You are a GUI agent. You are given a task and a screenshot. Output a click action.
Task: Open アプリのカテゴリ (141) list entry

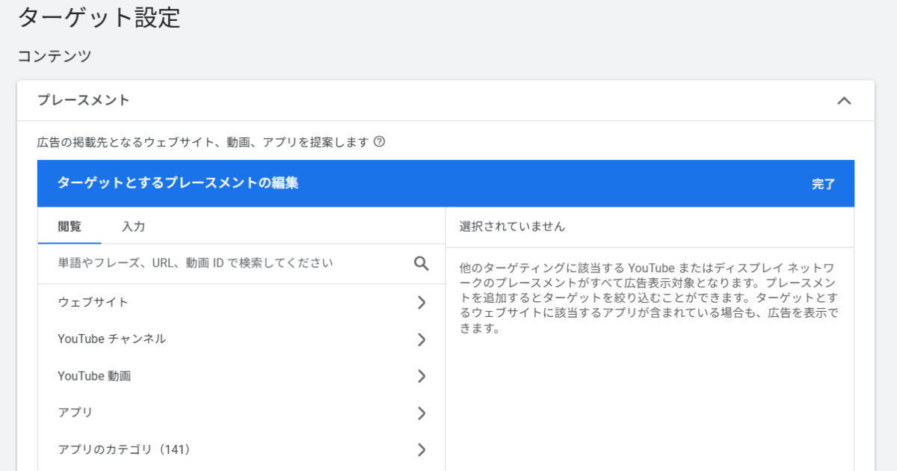click(x=125, y=449)
